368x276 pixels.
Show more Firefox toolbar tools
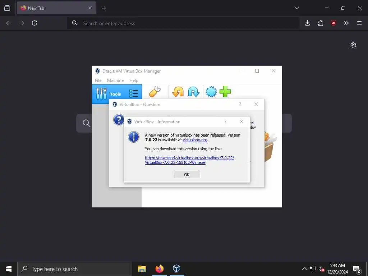coord(346,23)
